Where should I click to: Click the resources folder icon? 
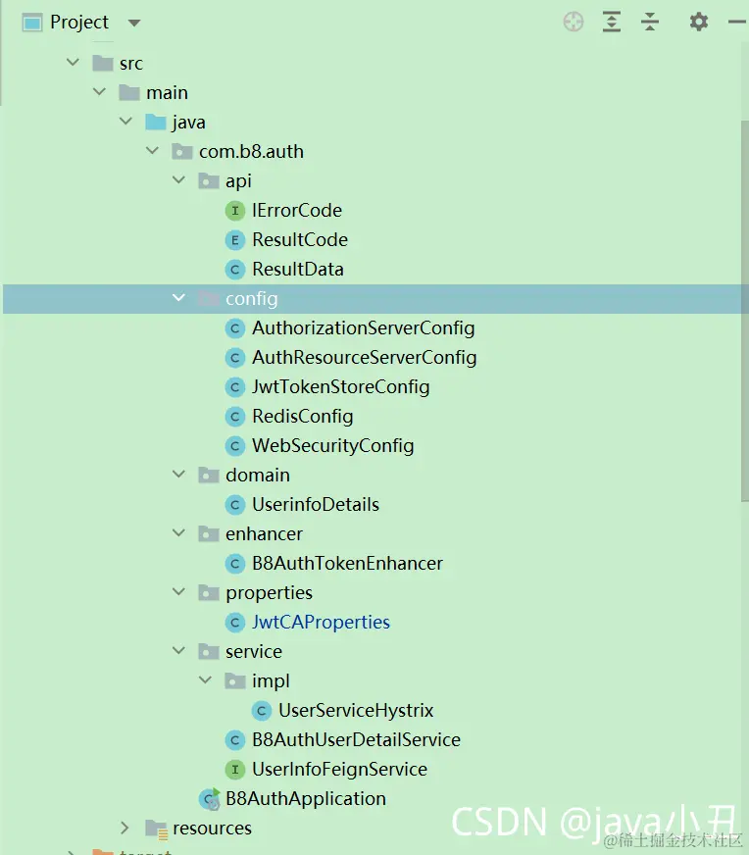click(x=157, y=829)
